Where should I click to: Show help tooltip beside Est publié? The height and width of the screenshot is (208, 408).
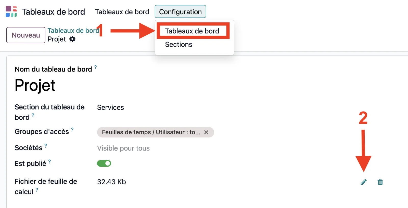49,161
